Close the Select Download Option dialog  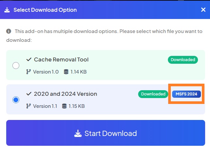click(203, 10)
